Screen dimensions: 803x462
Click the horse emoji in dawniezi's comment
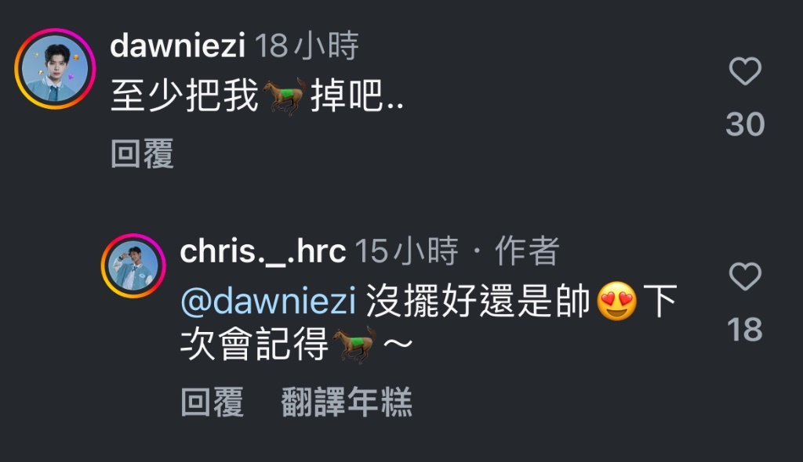tap(284, 96)
